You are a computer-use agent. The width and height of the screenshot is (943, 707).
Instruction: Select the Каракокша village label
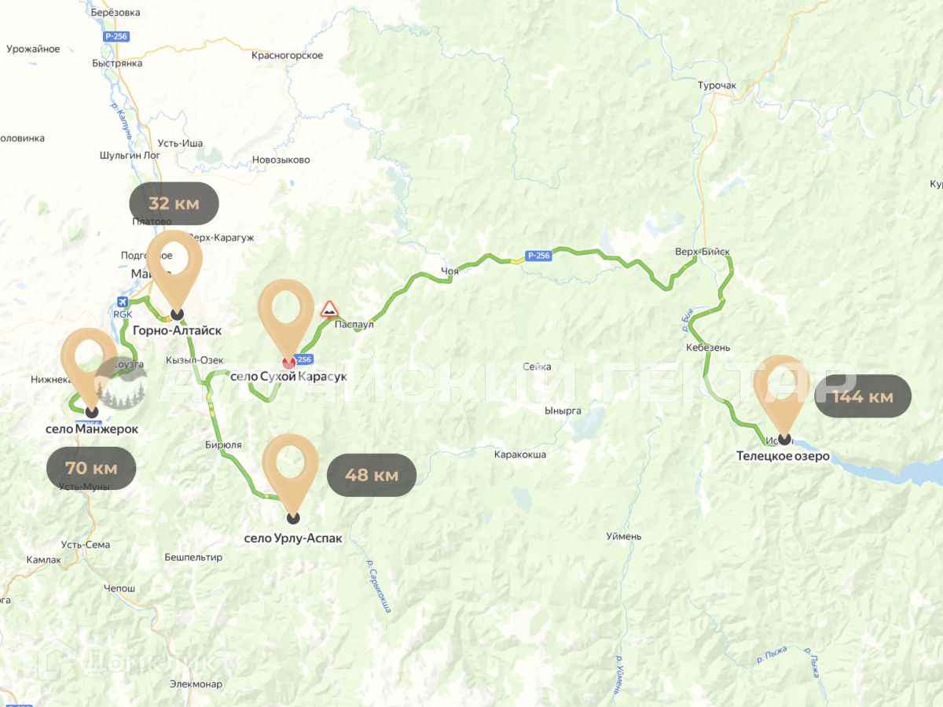pyautogui.click(x=520, y=455)
